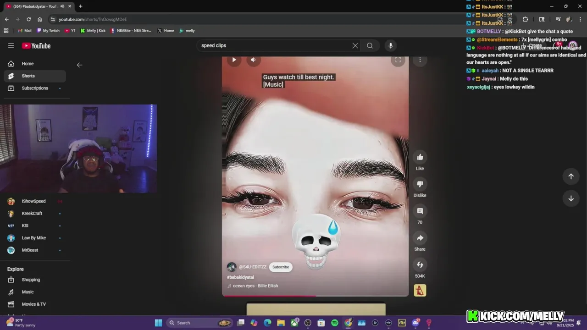The height and width of the screenshot is (330, 587).
Task: Open the sound thumbnail below Remix
Action: click(x=420, y=291)
